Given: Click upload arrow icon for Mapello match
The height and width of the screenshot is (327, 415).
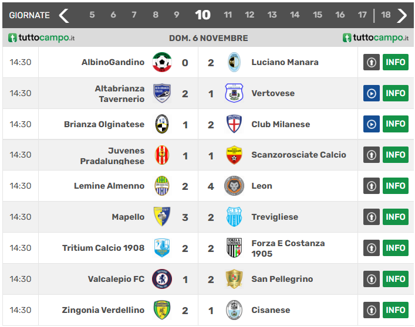Looking at the screenshot, I should pos(371,217).
